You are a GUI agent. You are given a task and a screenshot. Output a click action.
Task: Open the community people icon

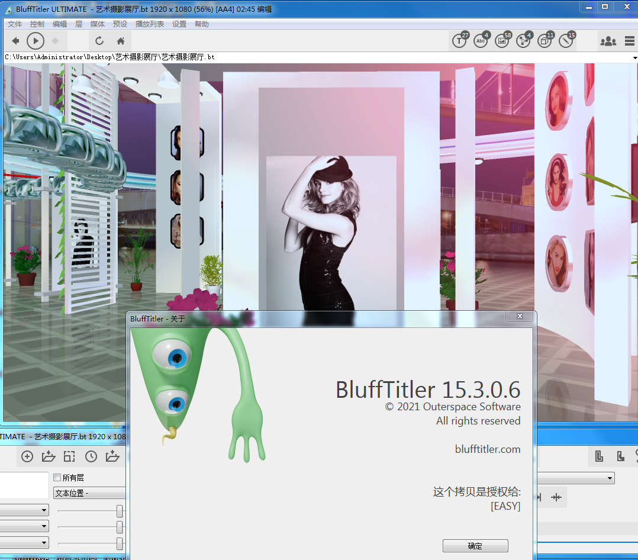(x=608, y=41)
